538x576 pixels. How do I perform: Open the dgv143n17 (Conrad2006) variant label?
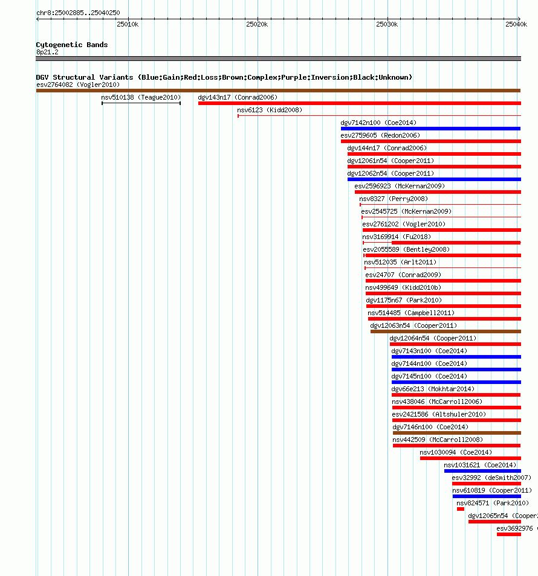(x=238, y=97)
